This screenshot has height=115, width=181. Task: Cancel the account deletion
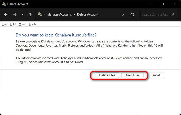pos(155,75)
